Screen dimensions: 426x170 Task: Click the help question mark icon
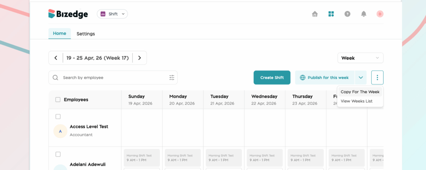[347, 14]
